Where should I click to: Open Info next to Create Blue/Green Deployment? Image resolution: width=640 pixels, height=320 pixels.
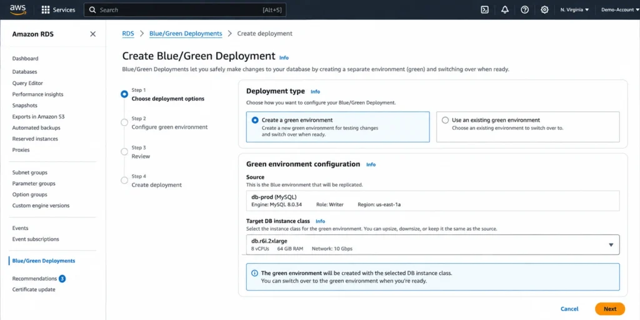tap(284, 57)
